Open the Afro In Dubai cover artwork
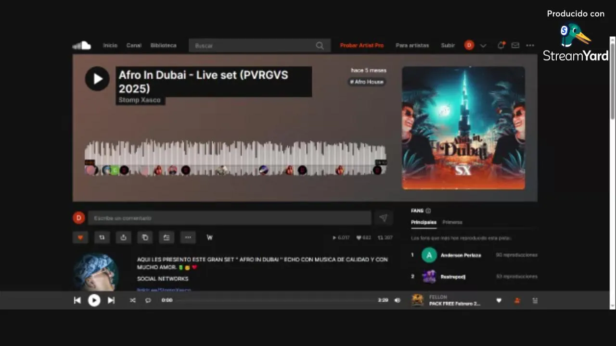The image size is (616, 346). click(x=463, y=128)
